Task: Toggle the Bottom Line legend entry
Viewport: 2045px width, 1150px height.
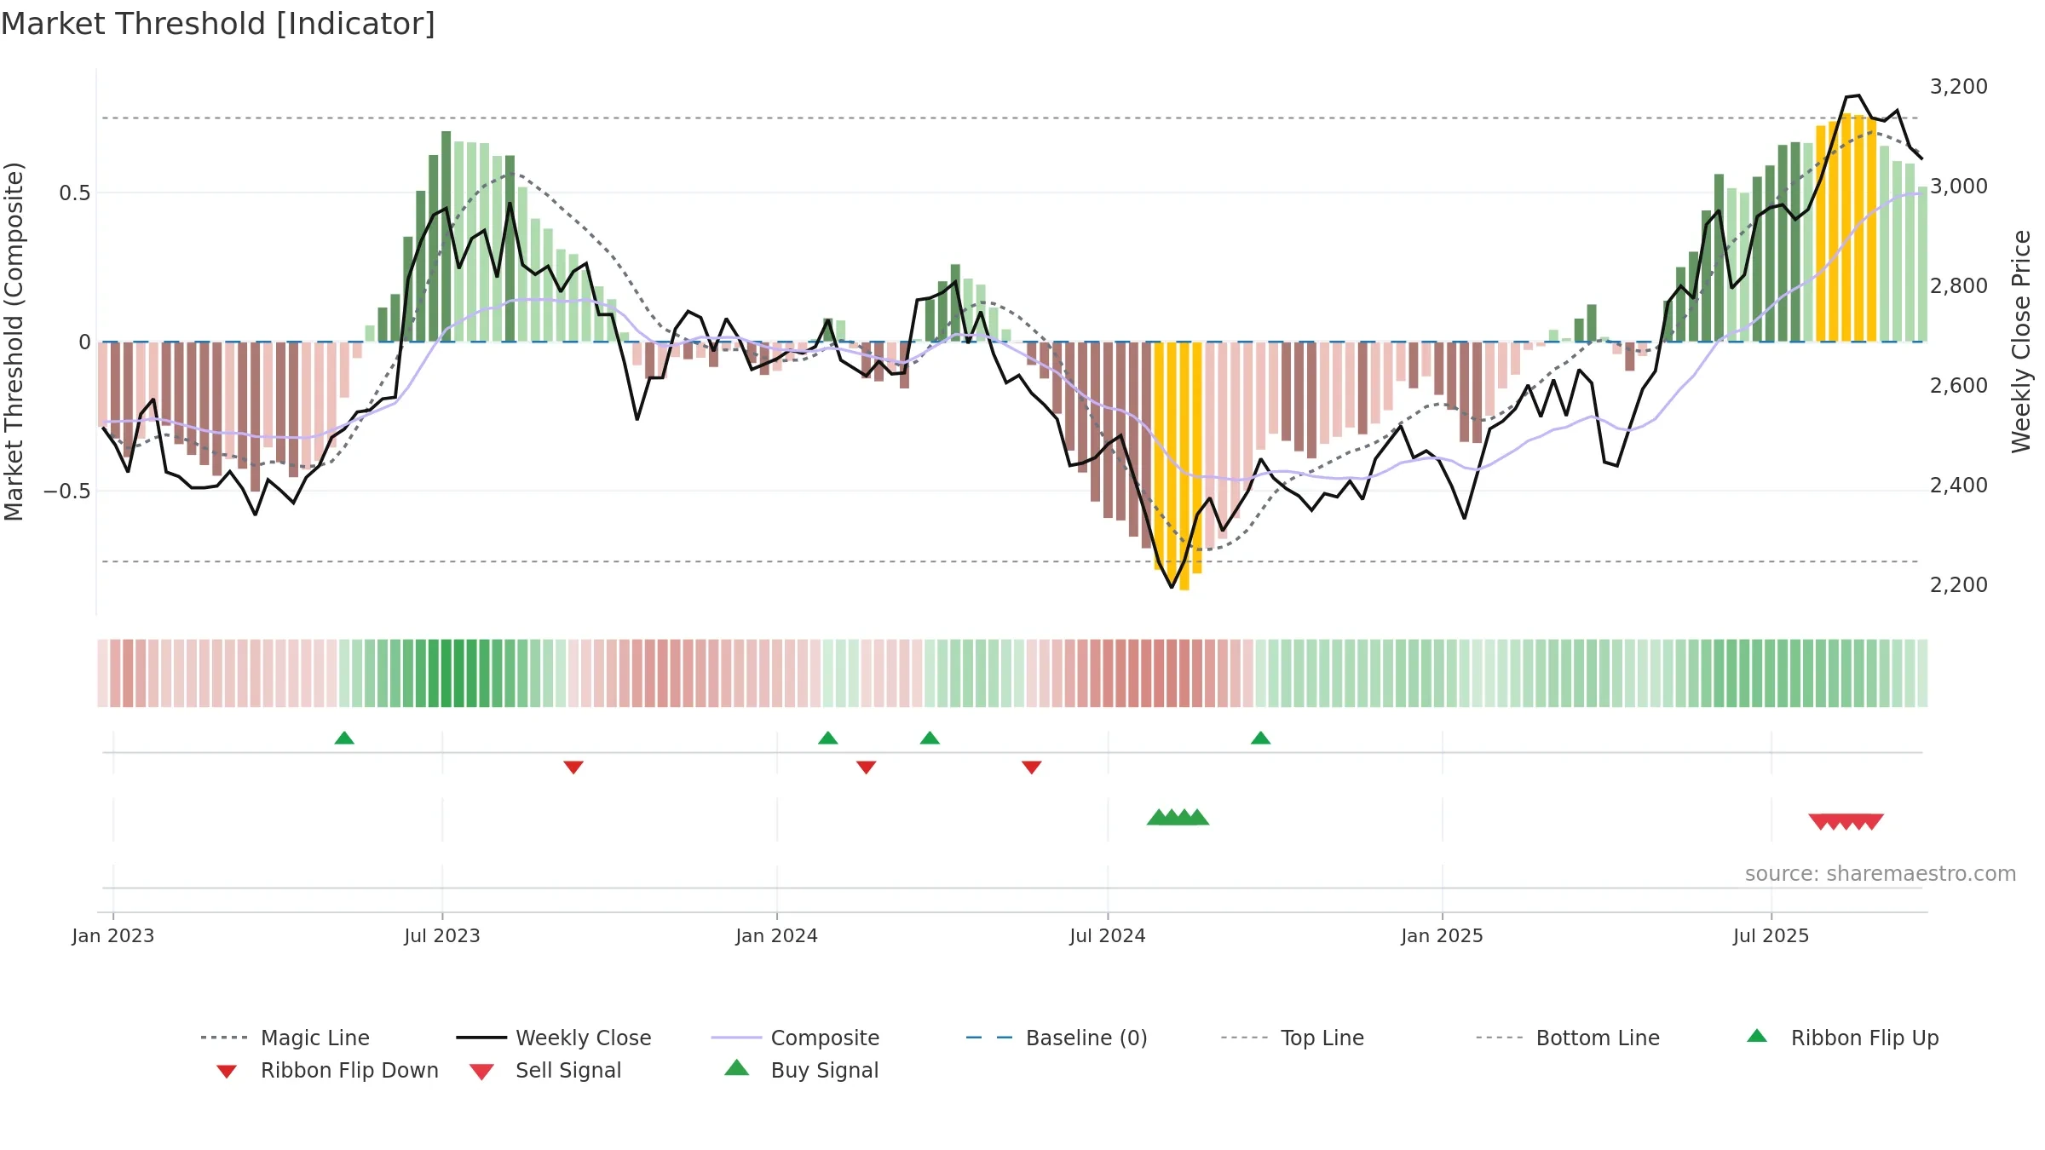Action: click(x=1568, y=1038)
